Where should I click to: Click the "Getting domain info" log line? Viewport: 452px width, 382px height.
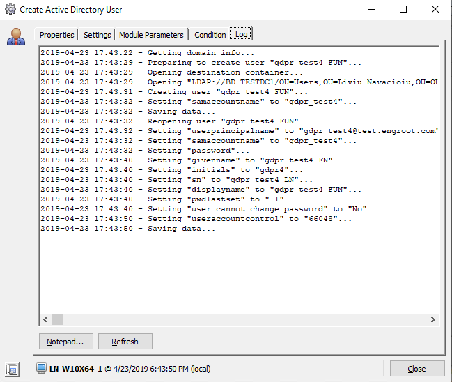click(x=147, y=53)
